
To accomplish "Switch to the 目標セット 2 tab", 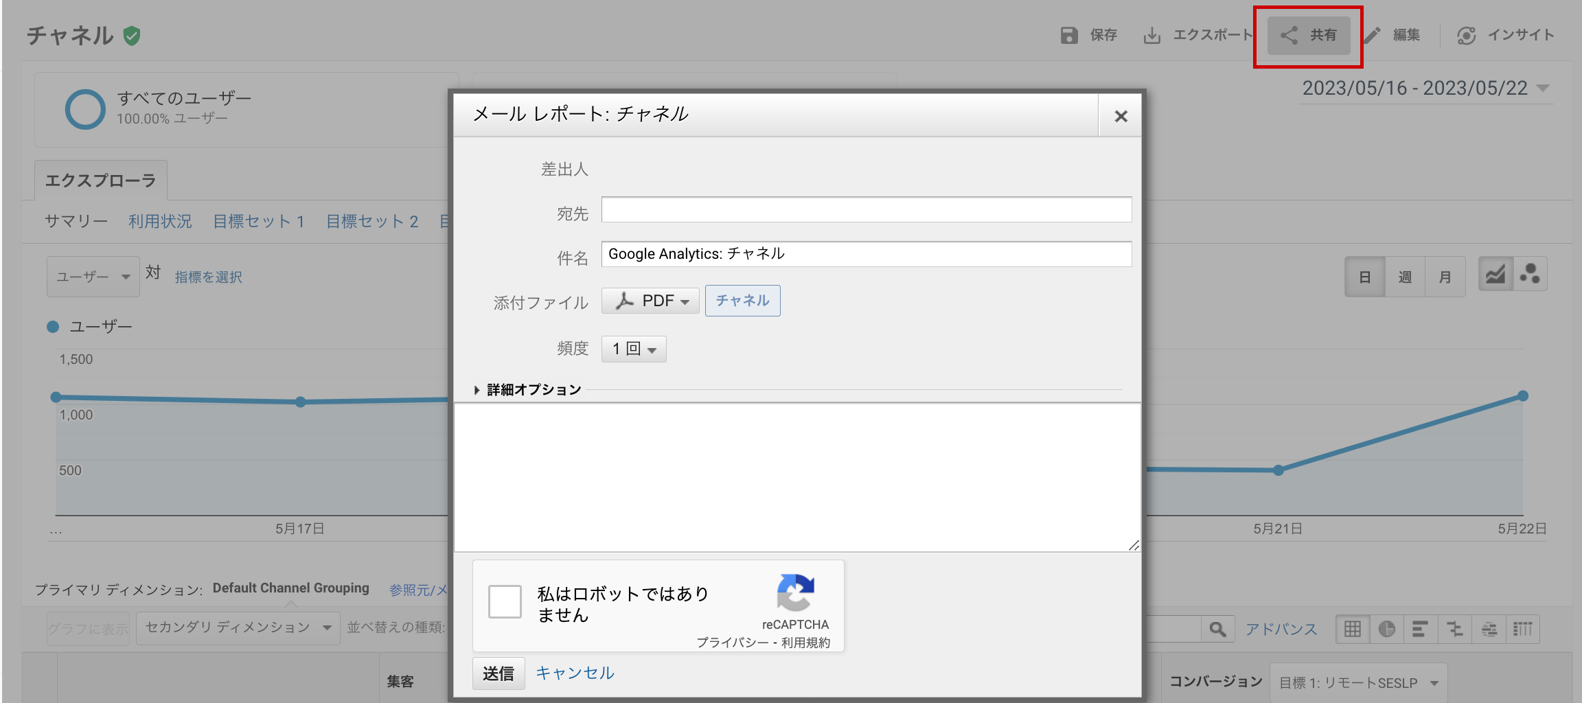I will 372,222.
